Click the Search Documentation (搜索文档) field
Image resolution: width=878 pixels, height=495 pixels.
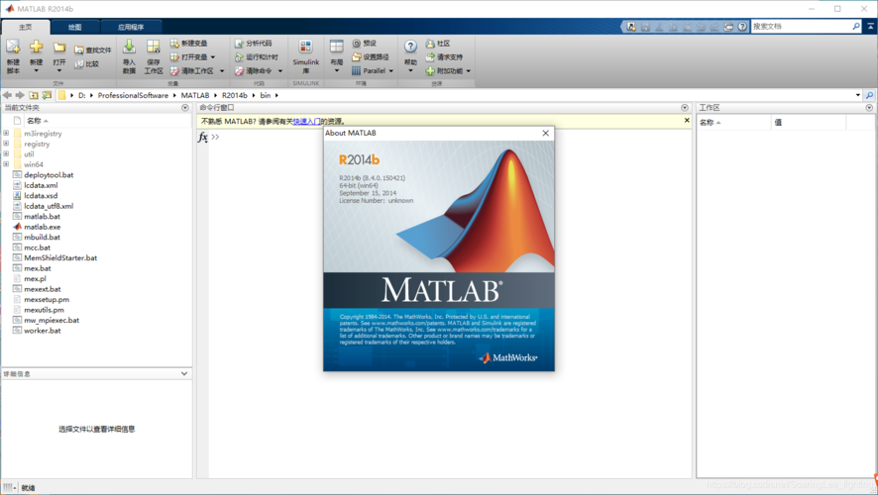point(799,27)
